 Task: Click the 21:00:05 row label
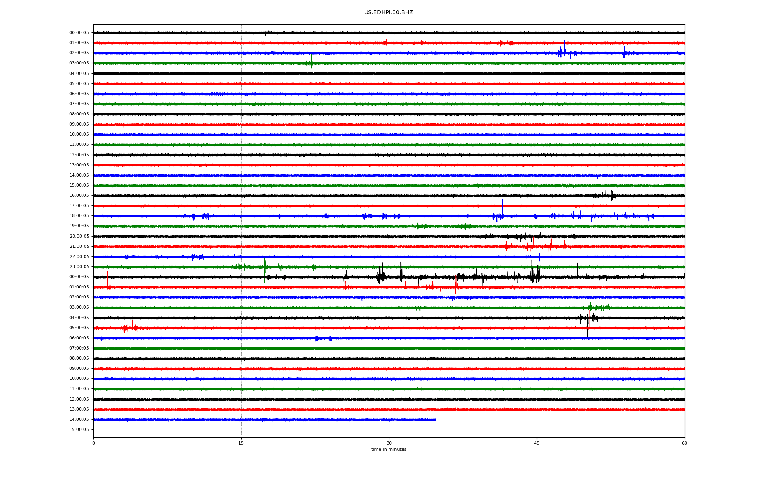coord(79,247)
